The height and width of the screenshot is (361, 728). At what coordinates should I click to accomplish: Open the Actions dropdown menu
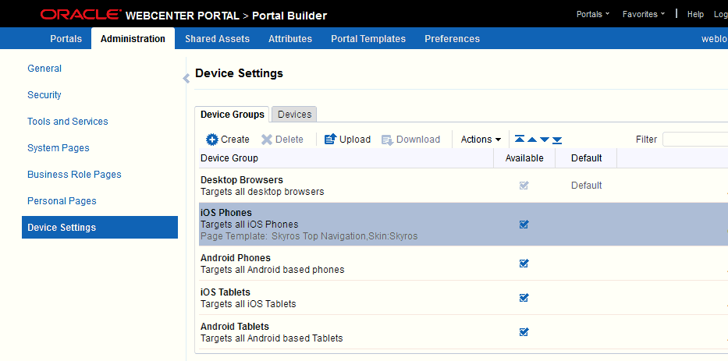pyautogui.click(x=481, y=140)
